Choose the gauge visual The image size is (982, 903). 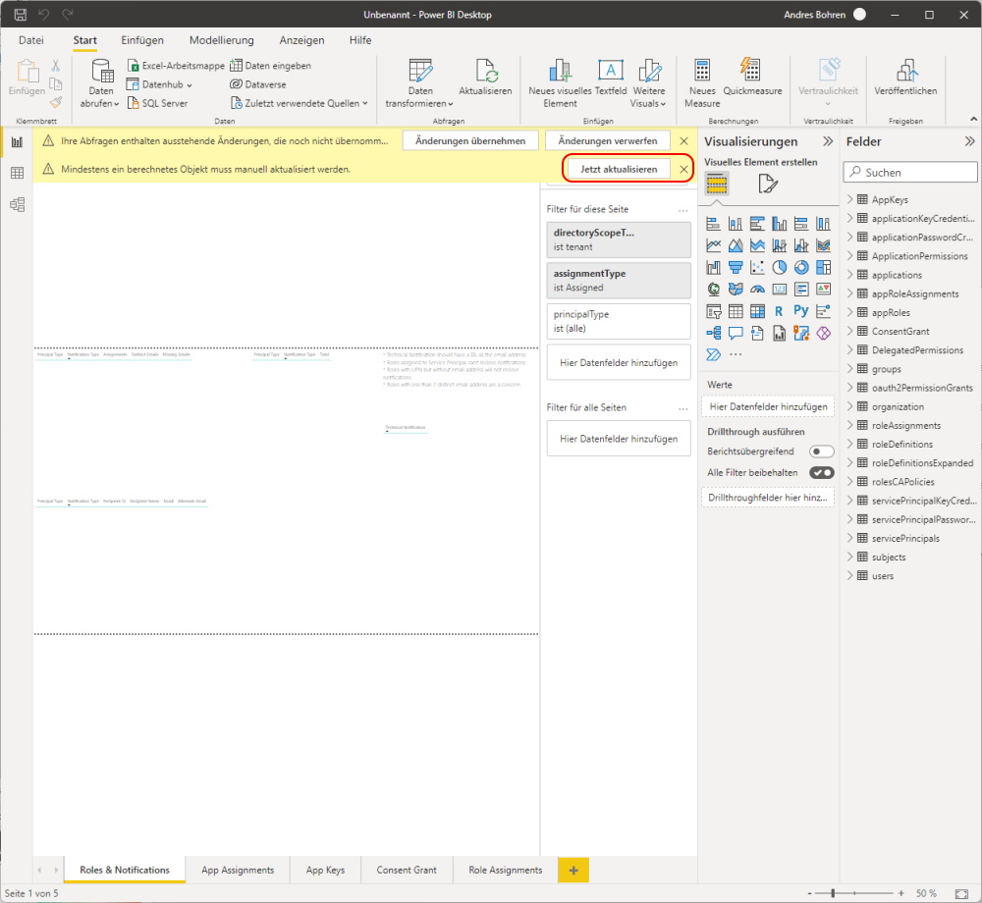(x=757, y=290)
